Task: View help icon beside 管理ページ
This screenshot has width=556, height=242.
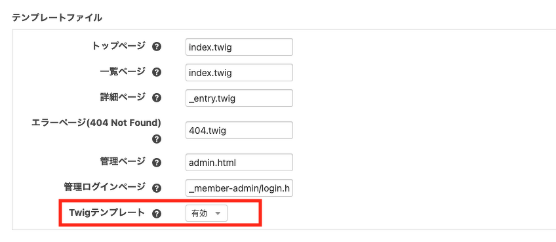Action: coord(156,163)
